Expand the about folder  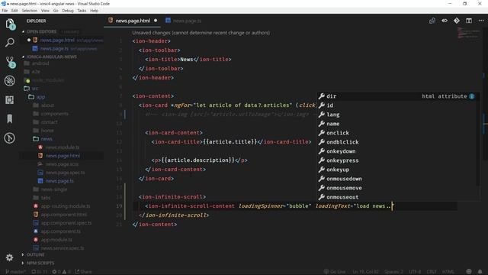click(x=47, y=105)
